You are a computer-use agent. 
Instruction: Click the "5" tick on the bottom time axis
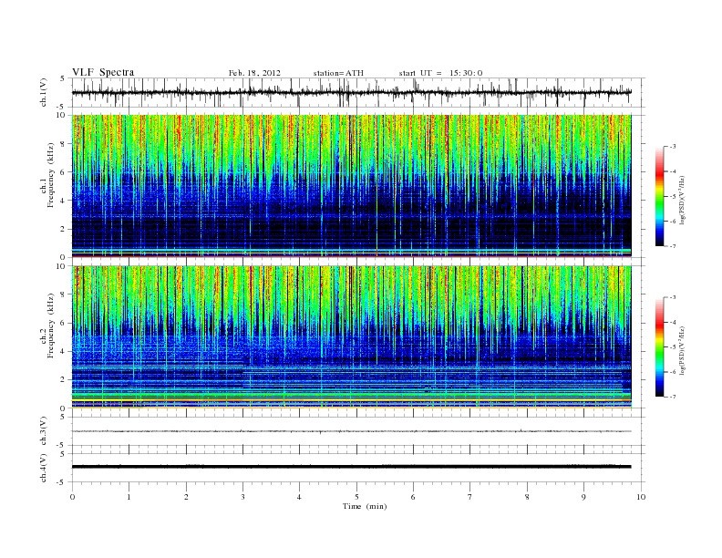coord(356,497)
